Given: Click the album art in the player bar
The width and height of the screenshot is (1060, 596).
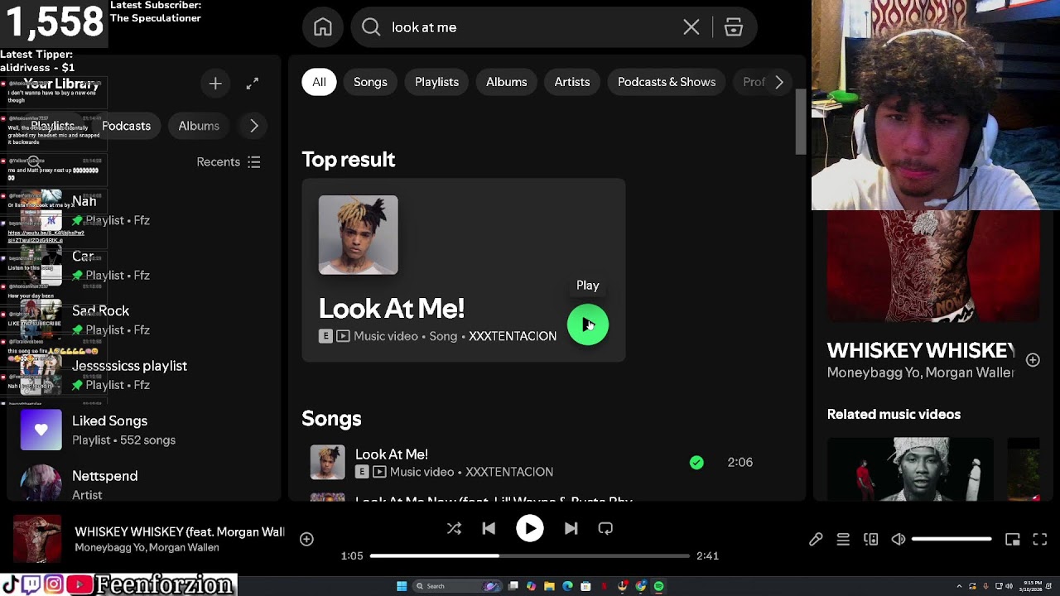Looking at the screenshot, I should coord(37,539).
